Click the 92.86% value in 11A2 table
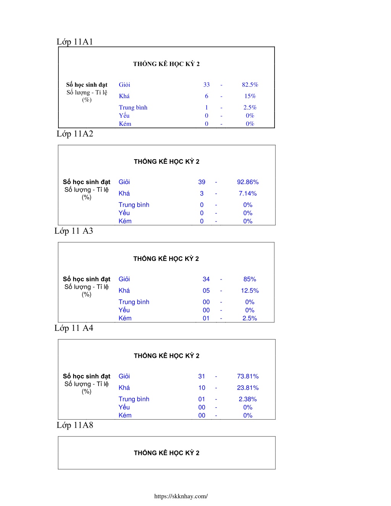 [248, 182]
